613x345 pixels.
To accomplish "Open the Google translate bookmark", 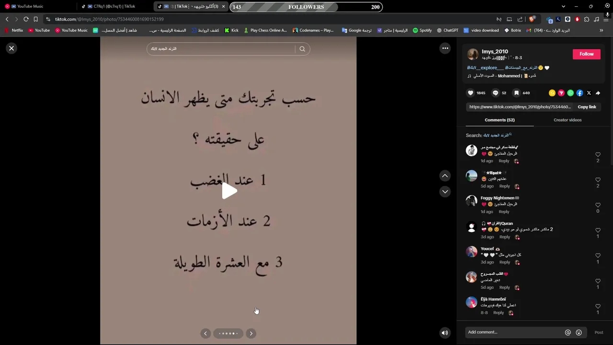I will 356,30.
